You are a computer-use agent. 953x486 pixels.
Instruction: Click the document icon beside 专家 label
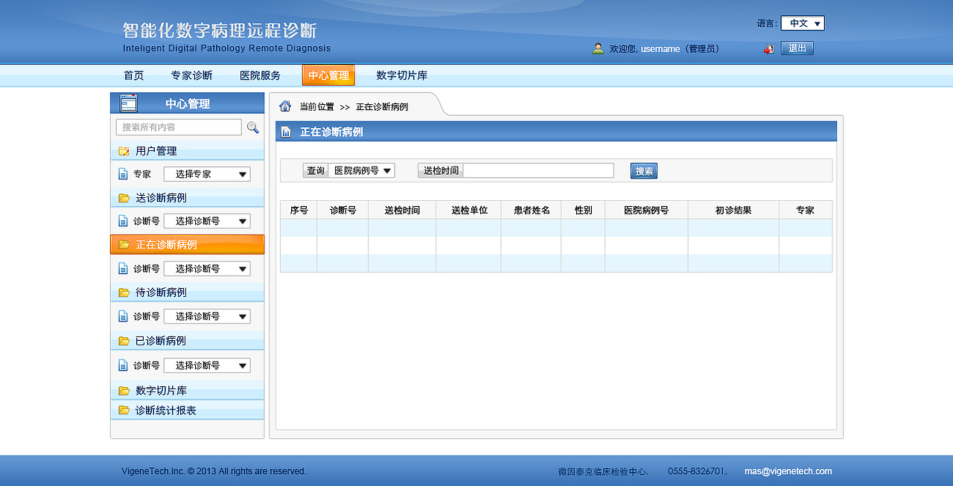(124, 174)
